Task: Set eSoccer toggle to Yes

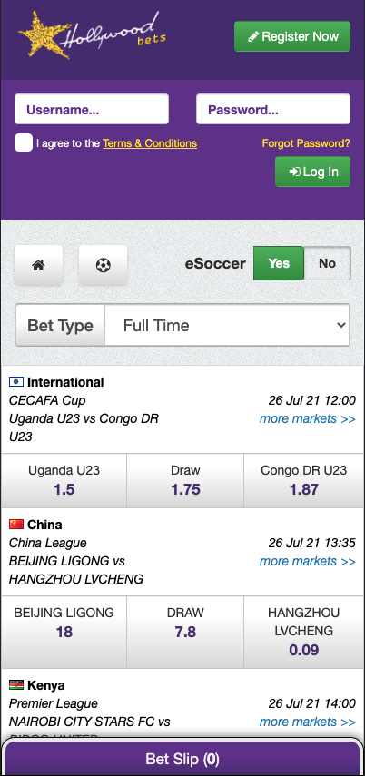Action: (279, 263)
